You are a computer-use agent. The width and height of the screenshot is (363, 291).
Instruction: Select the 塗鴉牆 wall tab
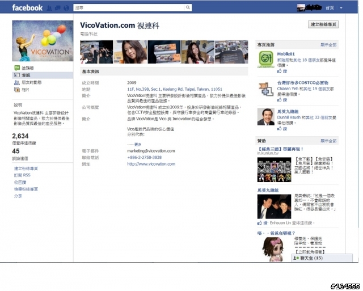point(28,68)
